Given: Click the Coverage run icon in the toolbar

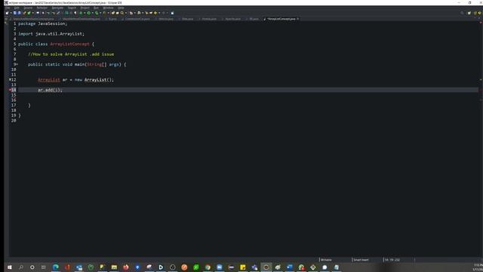Looking at the screenshot, I should pos(97,13).
